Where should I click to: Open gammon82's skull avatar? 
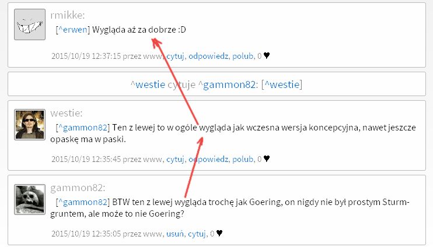click(30, 199)
